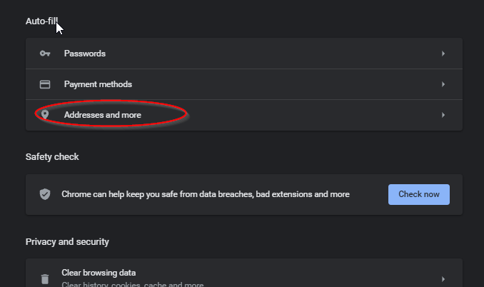Viewport: 484px width, 287px height.
Task: Click the Chrome data breaches safety description
Action: coord(206,194)
